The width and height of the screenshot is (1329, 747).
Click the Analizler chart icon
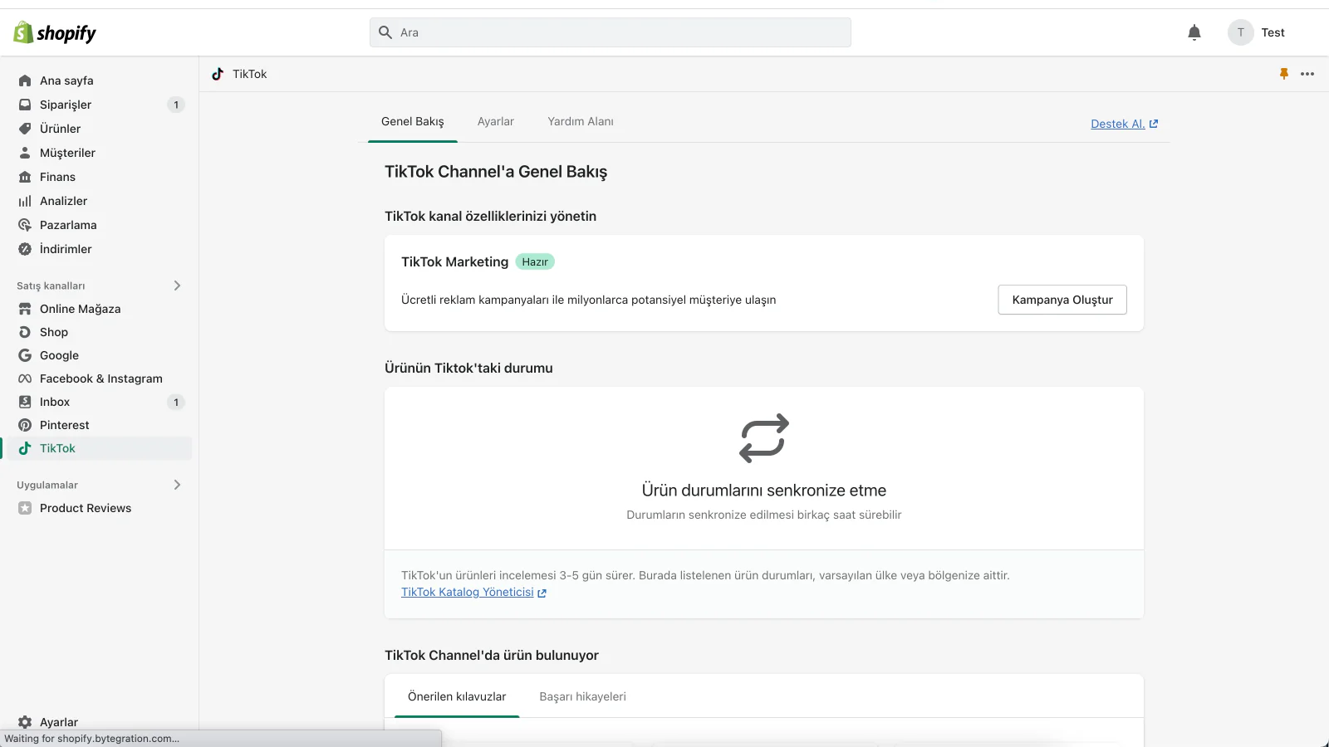pos(25,201)
